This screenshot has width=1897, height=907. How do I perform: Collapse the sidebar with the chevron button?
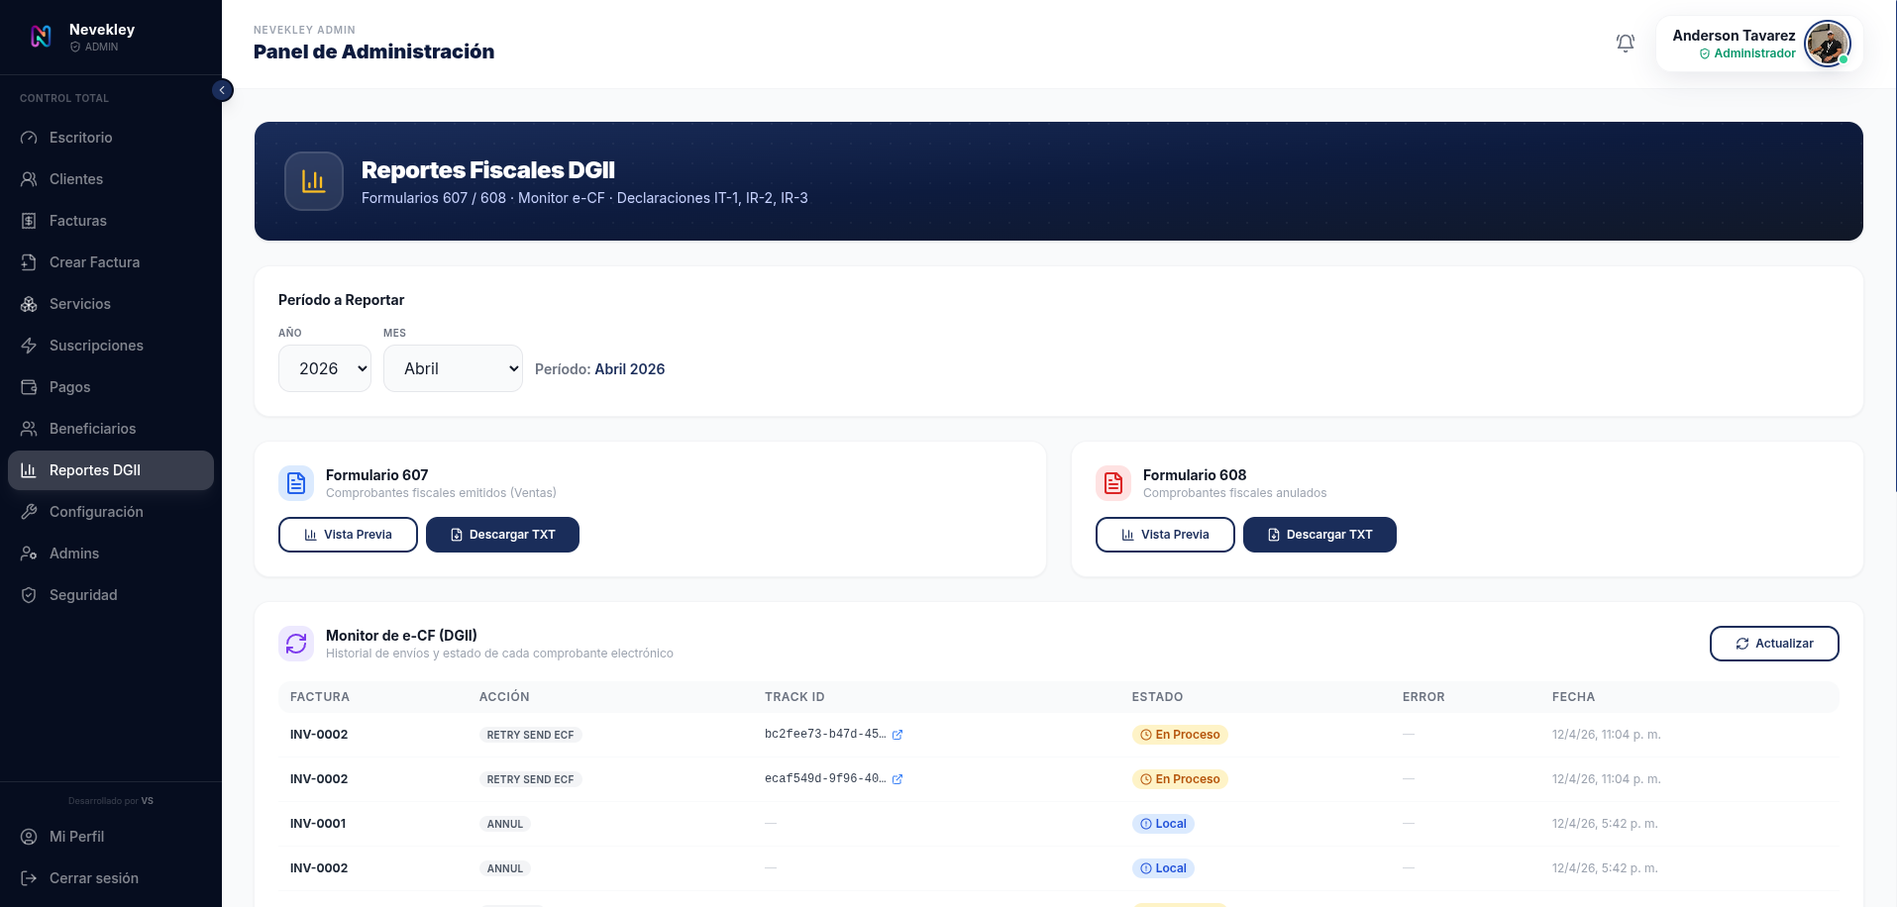(x=223, y=90)
